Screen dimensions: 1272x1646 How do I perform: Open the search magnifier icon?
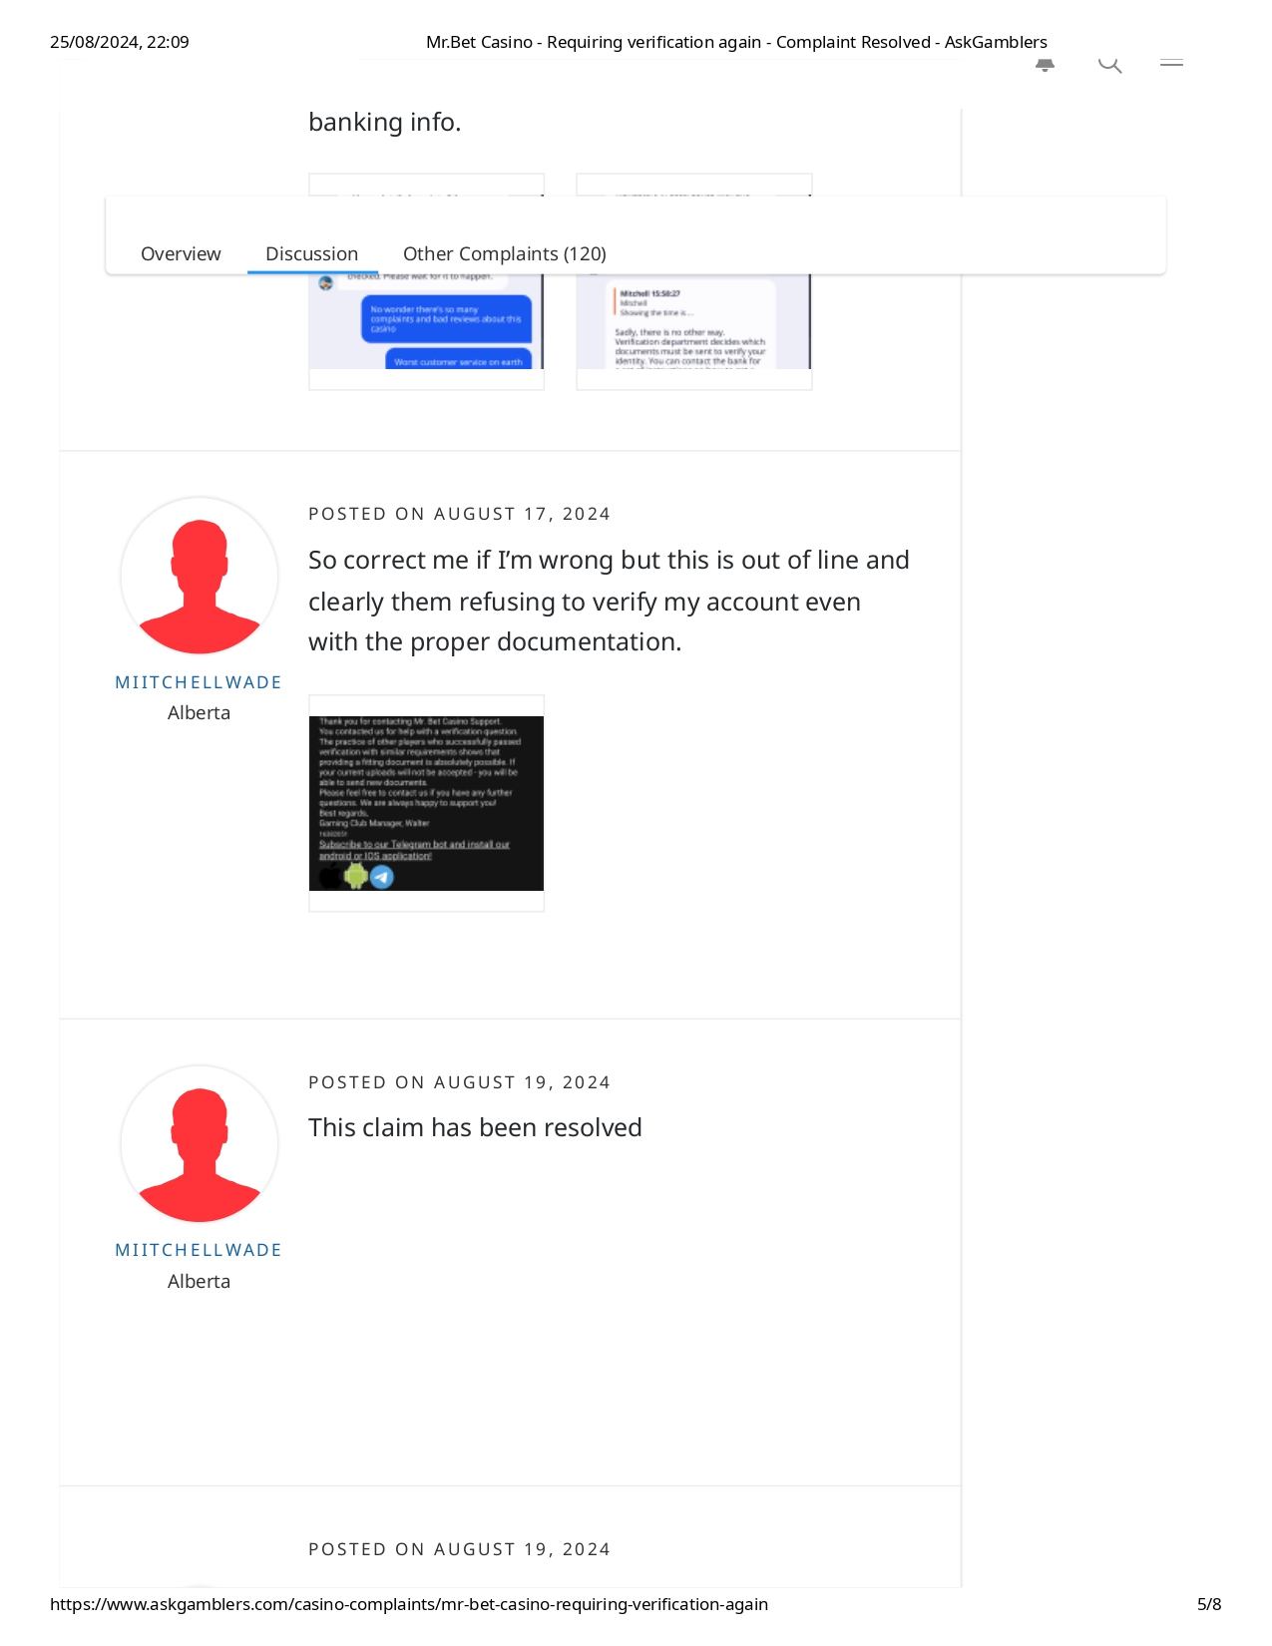(x=1109, y=65)
